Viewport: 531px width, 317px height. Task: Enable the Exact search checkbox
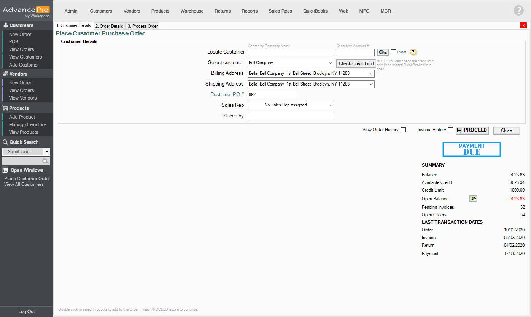click(x=394, y=52)
